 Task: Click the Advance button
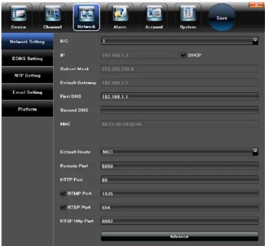pos(180,236)
